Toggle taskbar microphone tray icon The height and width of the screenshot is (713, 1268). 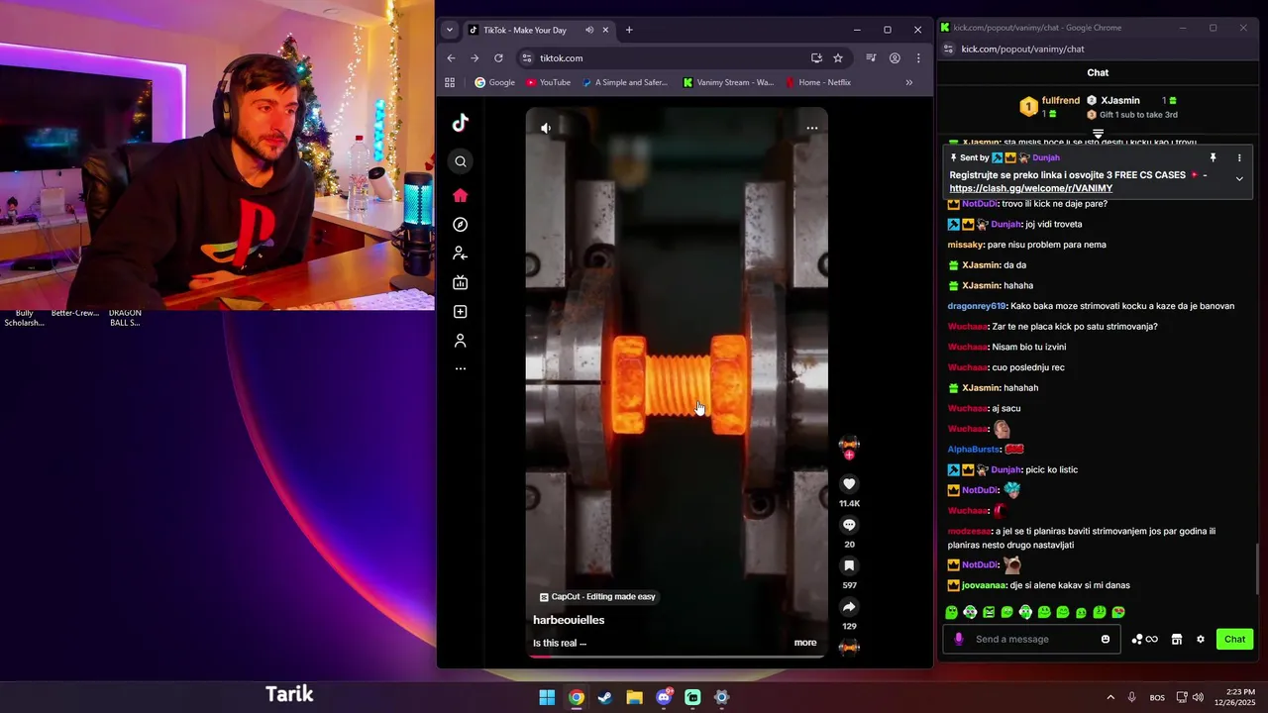tap(1131, 697)
